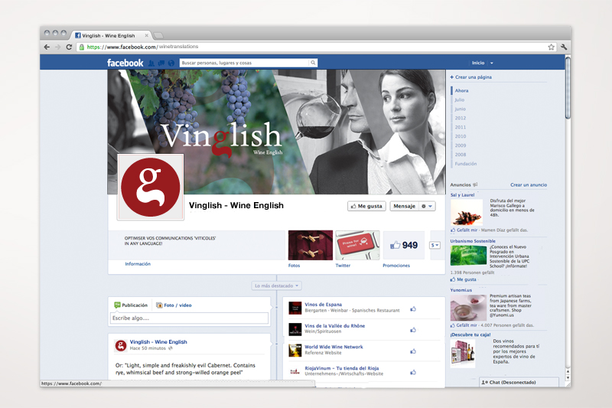
Task: Open the browser wrench settings menu
Action: (564, 47)
